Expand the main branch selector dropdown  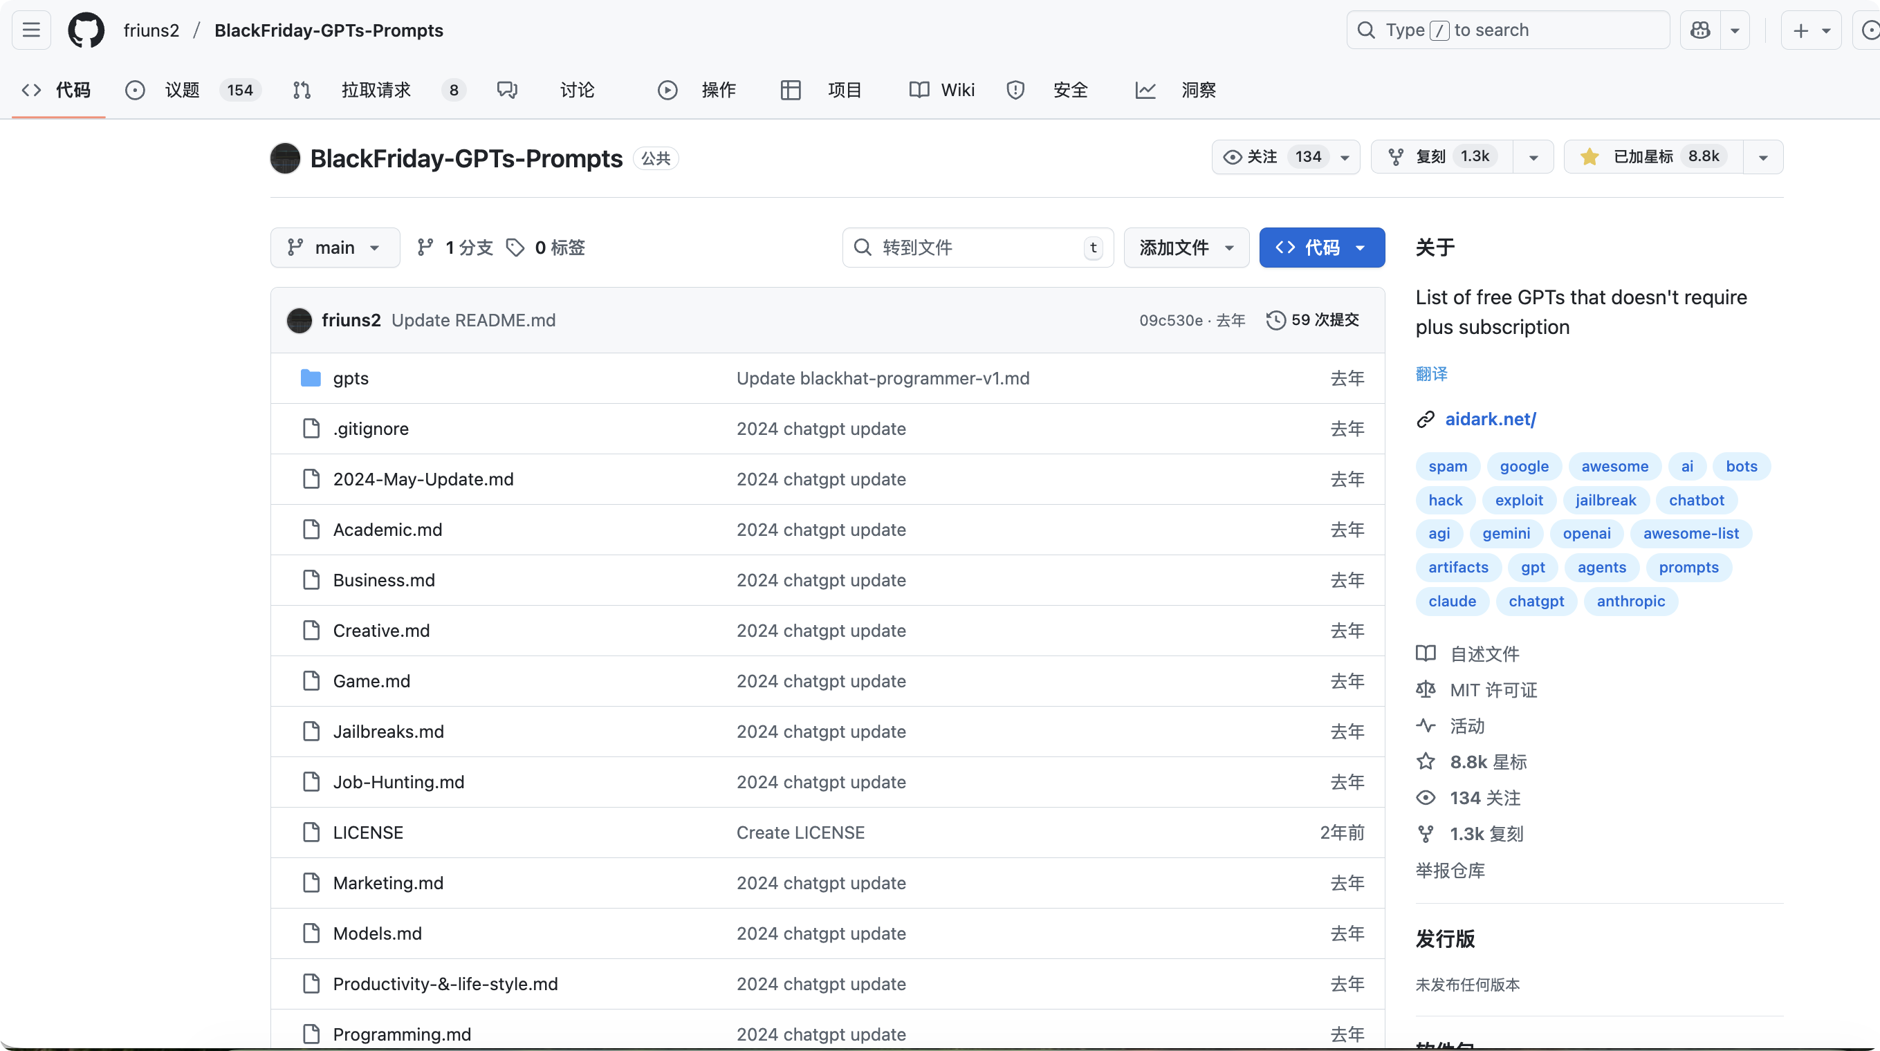pos(334,248)
